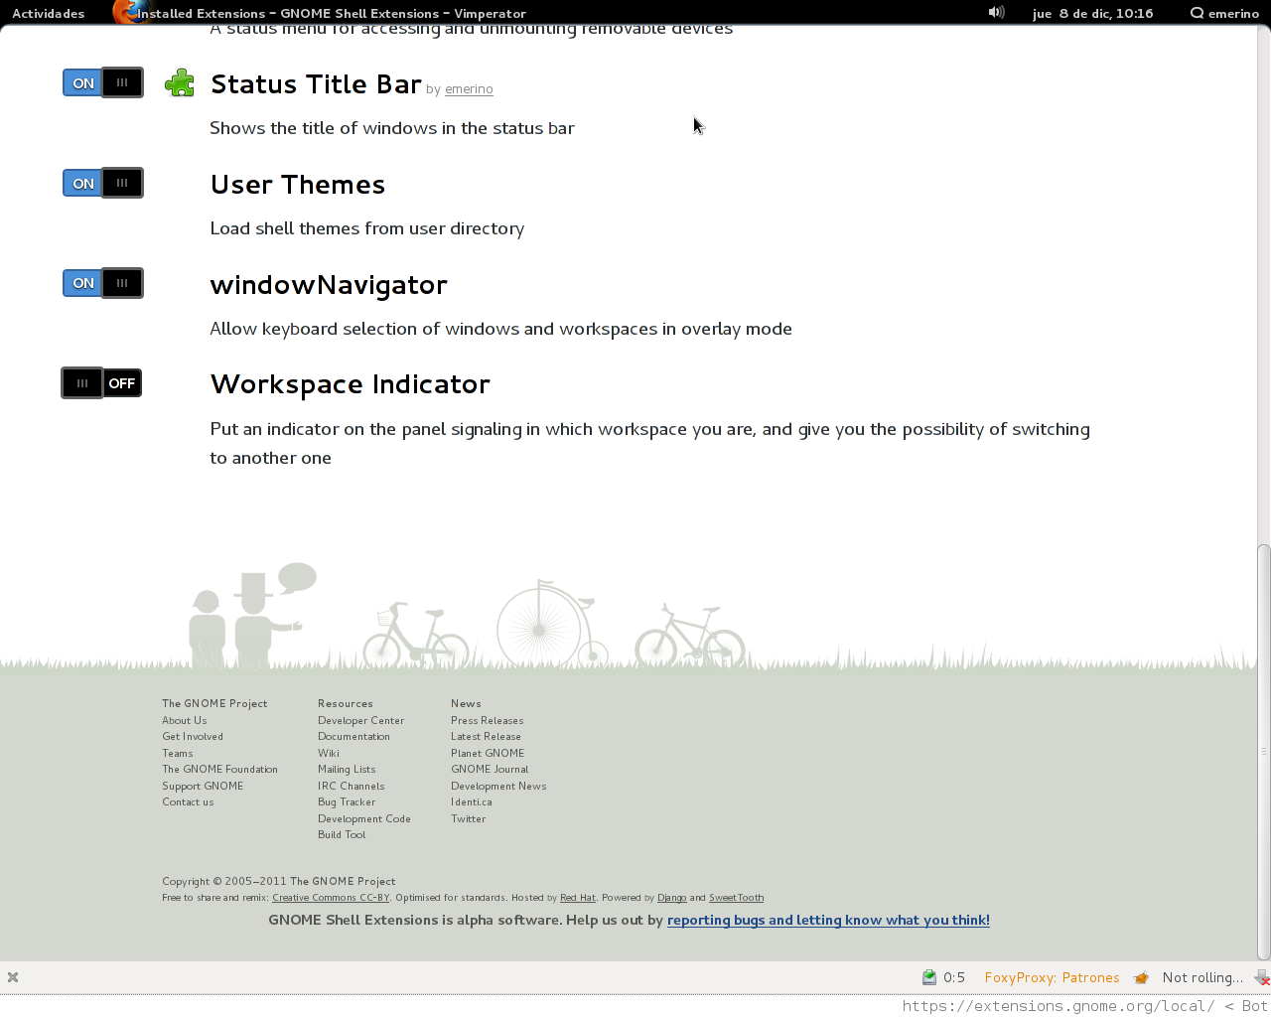Open Workspace Indicator extension page
This screenshot has width=1271, height=1017.
351,384
